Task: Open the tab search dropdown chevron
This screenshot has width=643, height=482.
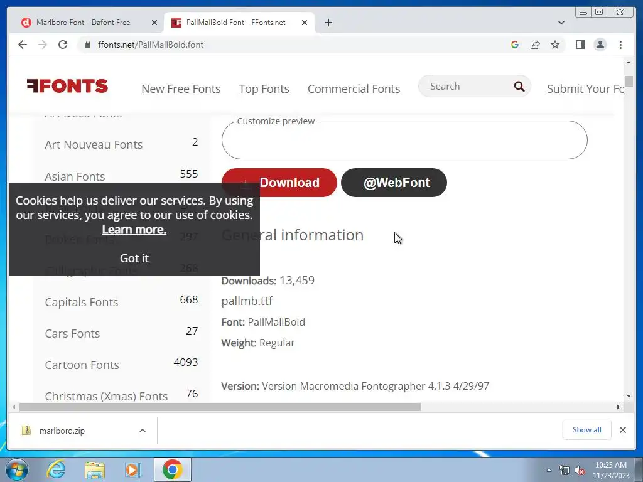Action: click(x=561, y=23)
